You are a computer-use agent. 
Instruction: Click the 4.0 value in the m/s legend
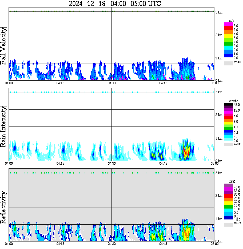236,42
